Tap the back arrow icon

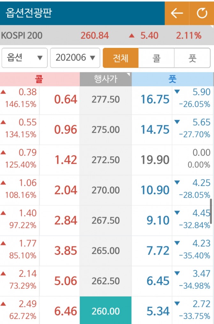[x=177, y=13]
